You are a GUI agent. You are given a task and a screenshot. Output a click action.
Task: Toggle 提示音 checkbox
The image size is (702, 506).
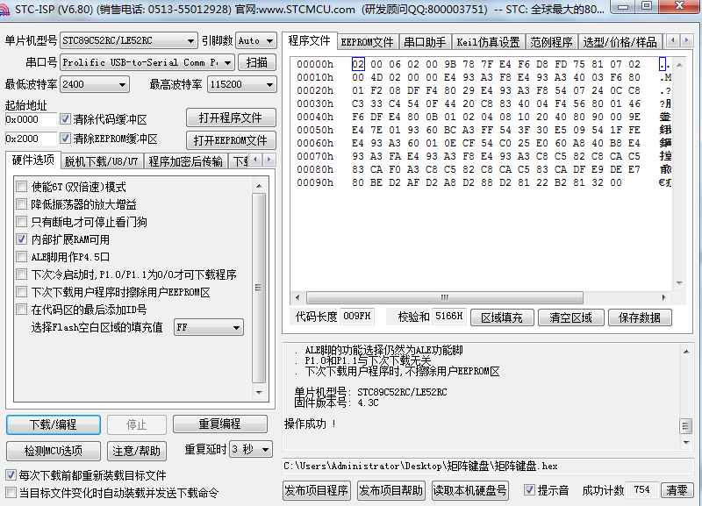(529, 490)
